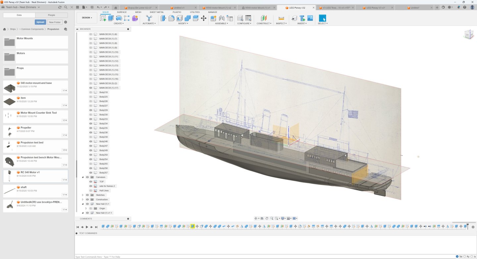Click the text commands input field
Screen dimensions: 477x259
click(264, 257)
